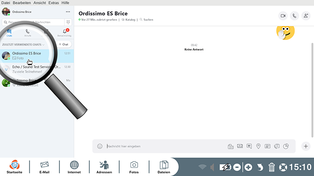The width and height of the screenshot is (314, 176).
Task: Record a video message icon
Action: [x=249, y=146]
